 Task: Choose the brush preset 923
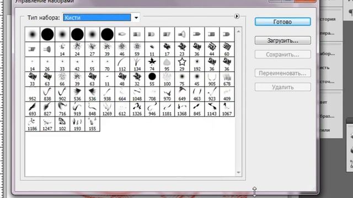coord(212,94)
